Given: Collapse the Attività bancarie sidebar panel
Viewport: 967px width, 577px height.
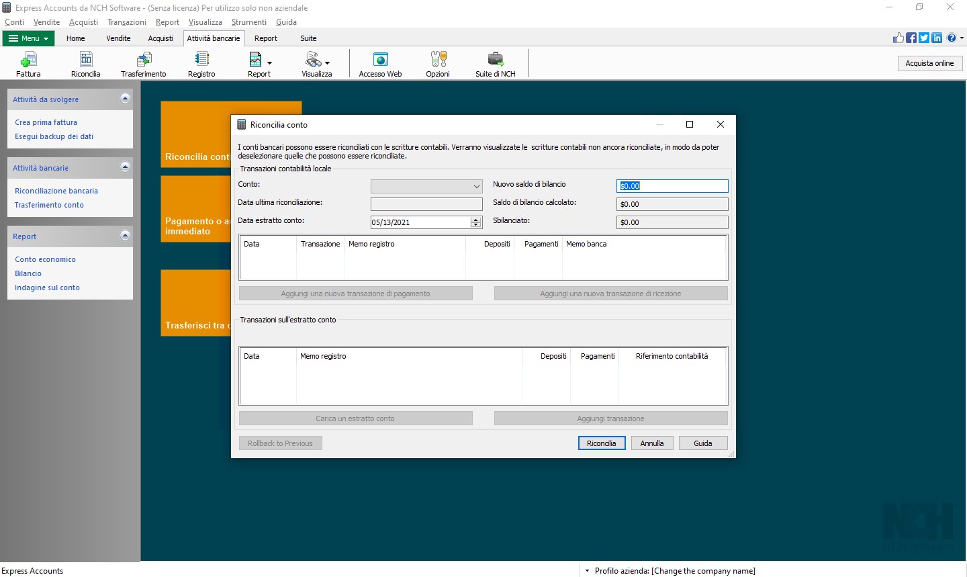Looking at the screenshot, I should click(125, 167).
